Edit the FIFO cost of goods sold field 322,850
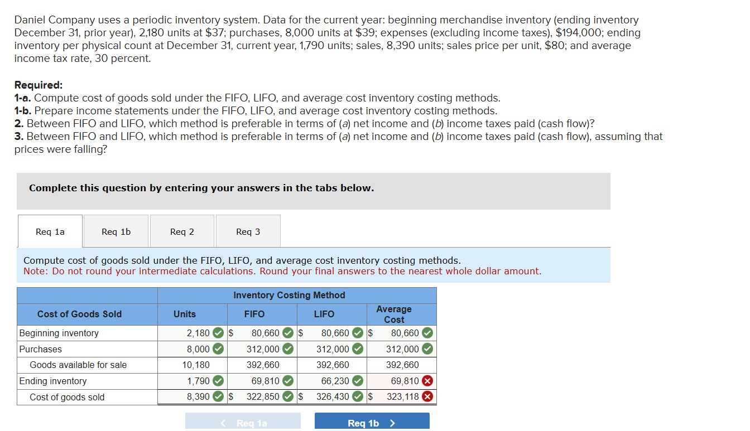 pos(262,397)
